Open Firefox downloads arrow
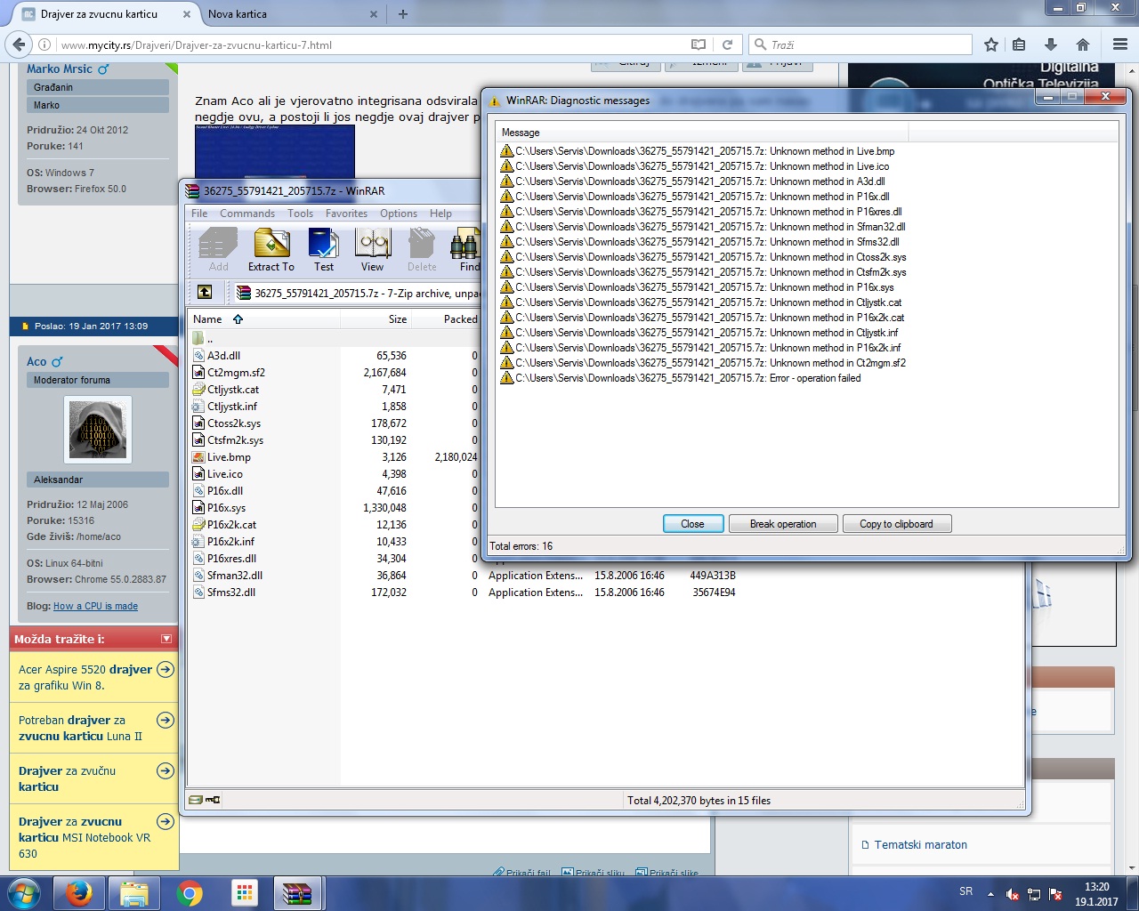The image size is (1139, 911). click(1051, 44)
